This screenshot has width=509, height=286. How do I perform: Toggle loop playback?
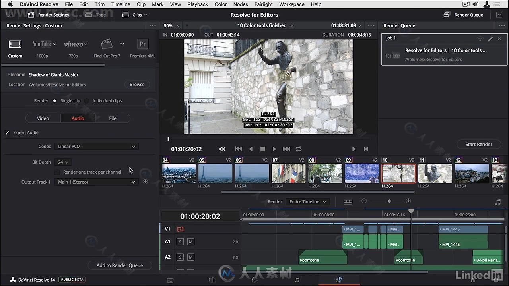click(x=299, y=149)
